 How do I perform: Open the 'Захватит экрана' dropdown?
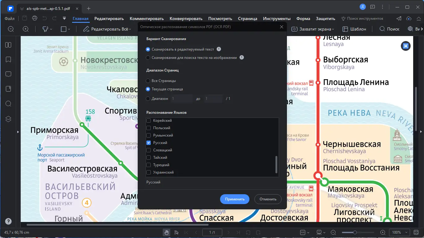(x=313, y=29)
